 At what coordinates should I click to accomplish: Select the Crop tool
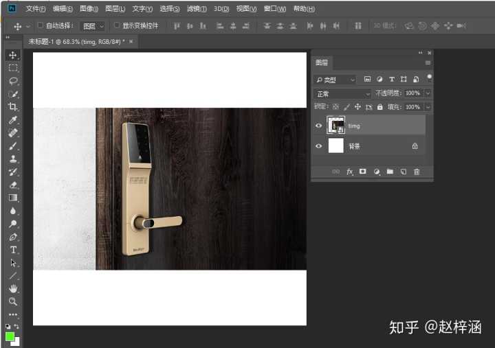point(12,107)
